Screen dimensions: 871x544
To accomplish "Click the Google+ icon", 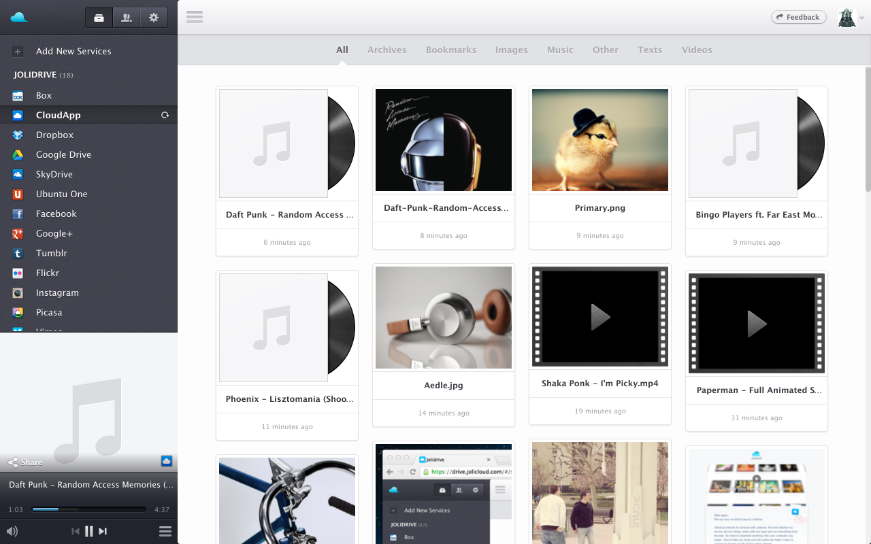I will coord(18,234).
